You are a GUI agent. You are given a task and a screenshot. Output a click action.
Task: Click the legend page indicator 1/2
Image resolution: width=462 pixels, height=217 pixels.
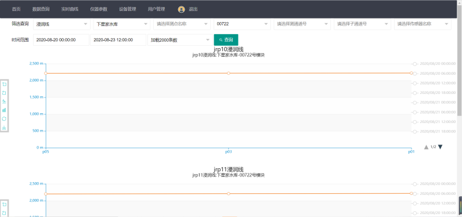[x=433, y=147]
